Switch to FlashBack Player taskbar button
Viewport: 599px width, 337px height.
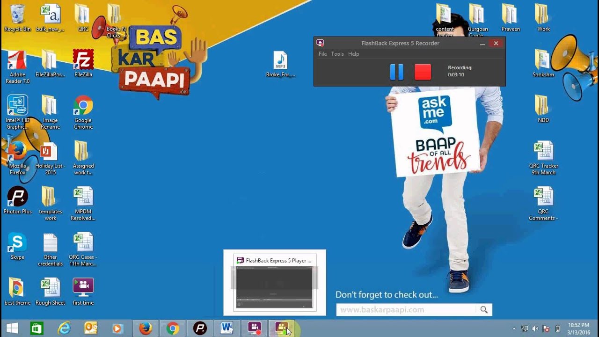[281, 329]
